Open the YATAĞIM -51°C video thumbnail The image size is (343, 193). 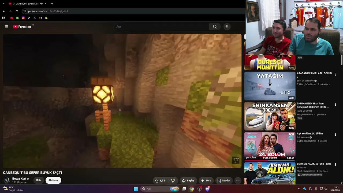(270, 86)
